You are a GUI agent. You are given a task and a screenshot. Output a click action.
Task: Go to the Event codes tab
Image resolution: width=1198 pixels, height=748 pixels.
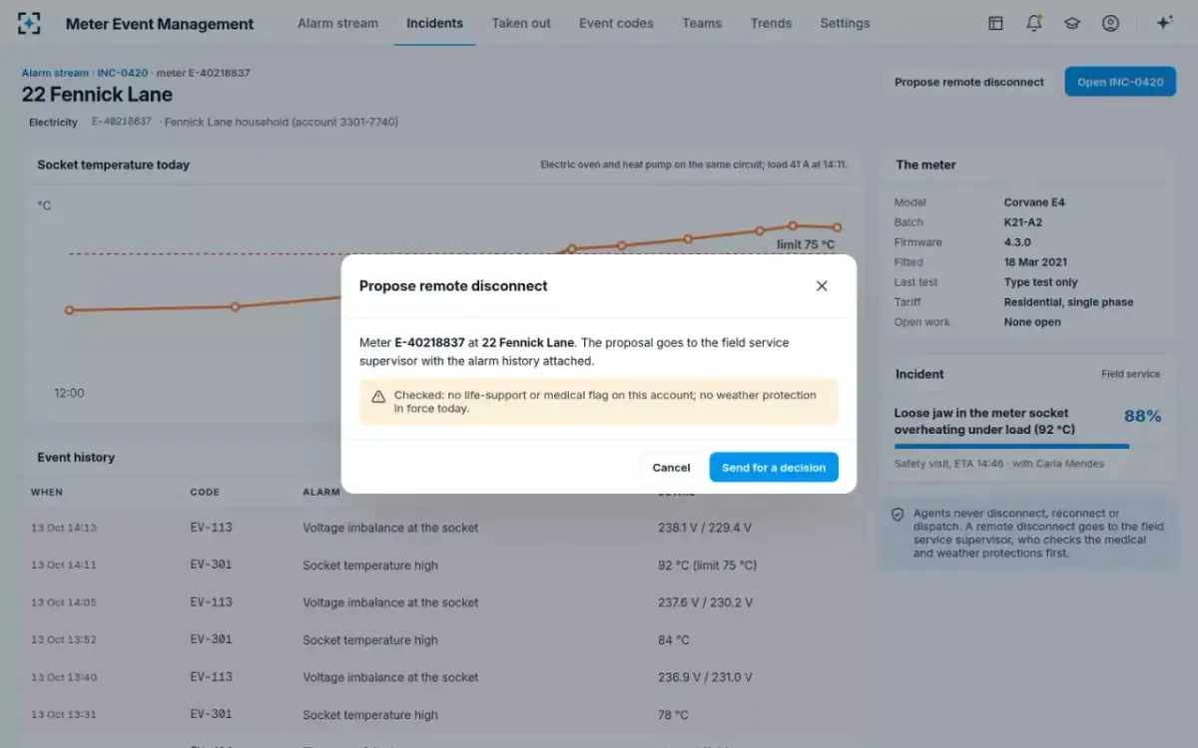pyautogui.click(x=616, y=23)
